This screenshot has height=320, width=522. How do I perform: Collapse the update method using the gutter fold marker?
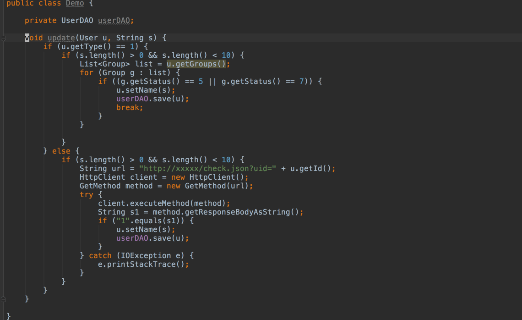point(3,38)
